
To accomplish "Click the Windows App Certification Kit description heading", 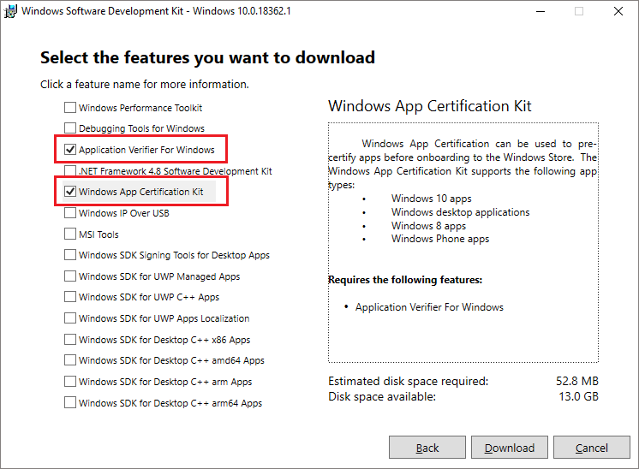I will coord(429,106).
